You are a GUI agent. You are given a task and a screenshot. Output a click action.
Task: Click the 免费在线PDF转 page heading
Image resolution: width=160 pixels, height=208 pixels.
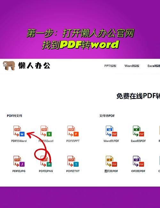point(138,96)
